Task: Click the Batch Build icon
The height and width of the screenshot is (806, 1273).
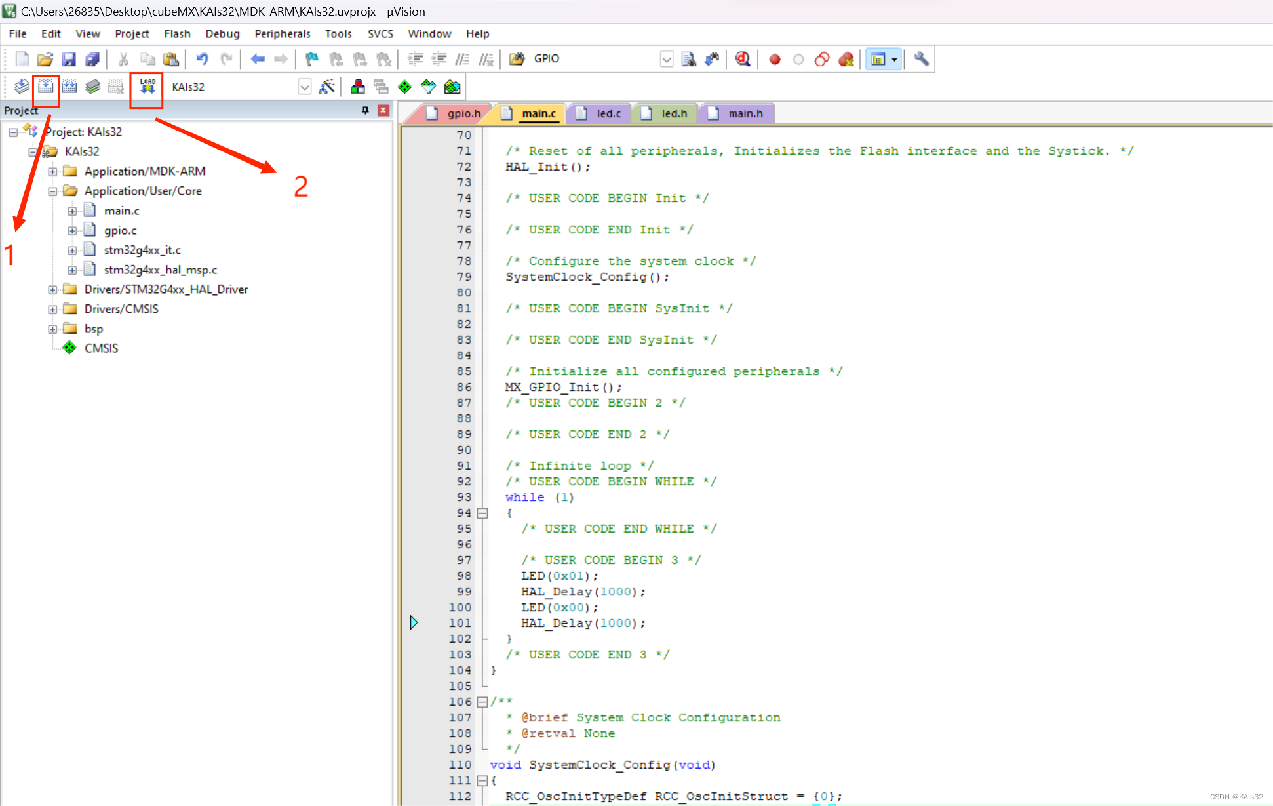Action: coord(92,87)
